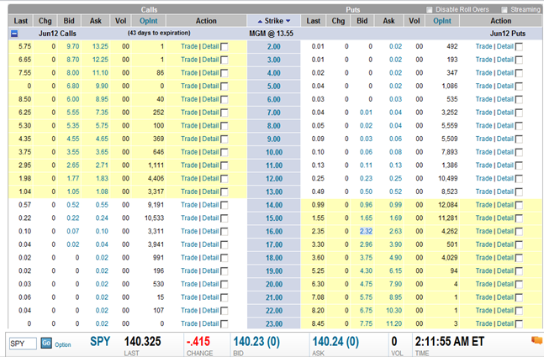Sort descending with Strike down arrow
Screen dimensions: 544x357
(288, 21)
